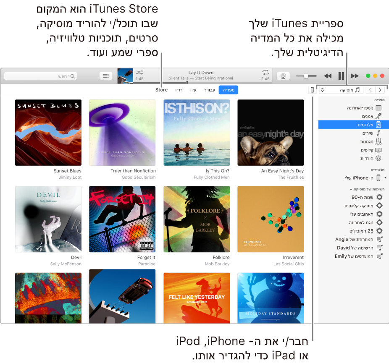Open Angie's playlist in the sidebar
This screenshot has width=389, height=363.
tap(354, 239)
